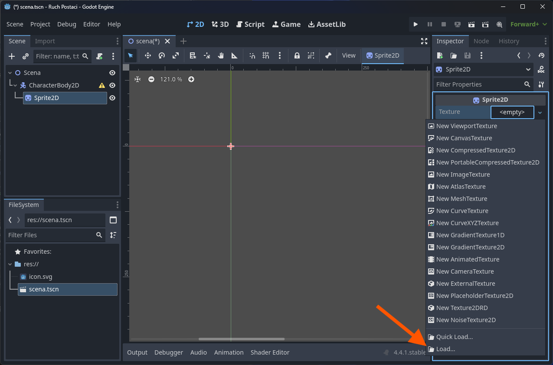Choose Quick Load... from the texture menu

[x=485, y=337]
